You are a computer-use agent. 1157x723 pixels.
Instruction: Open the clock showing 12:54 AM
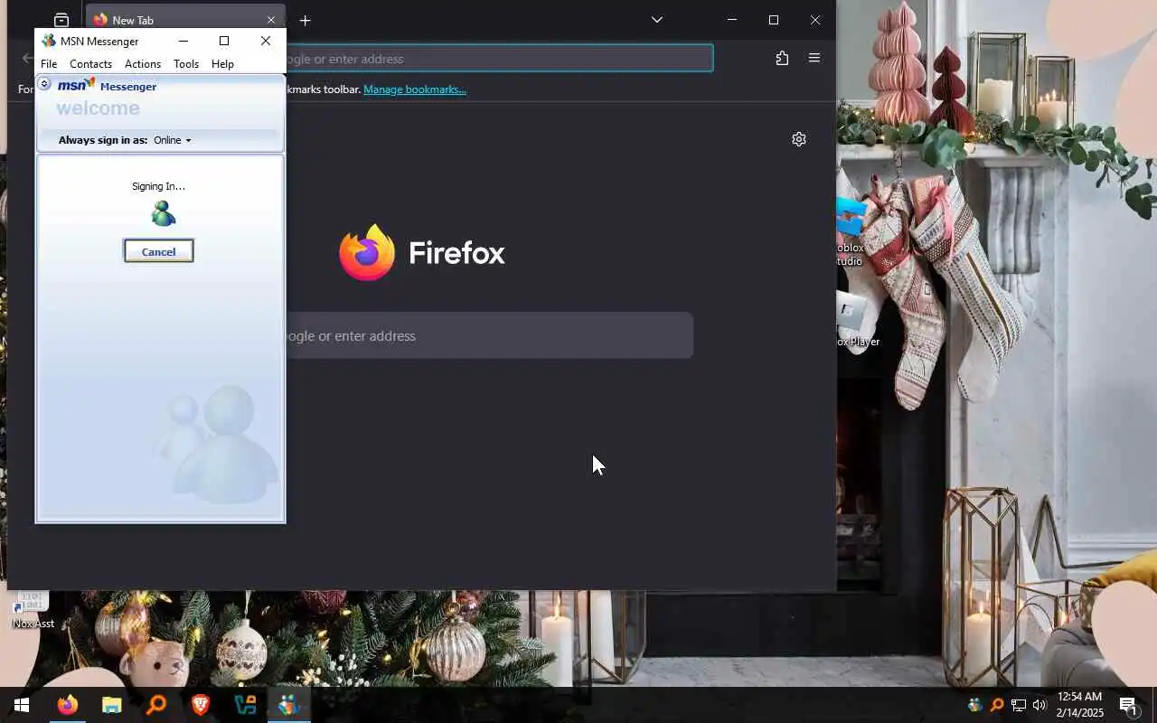[x=1079, y=705]
